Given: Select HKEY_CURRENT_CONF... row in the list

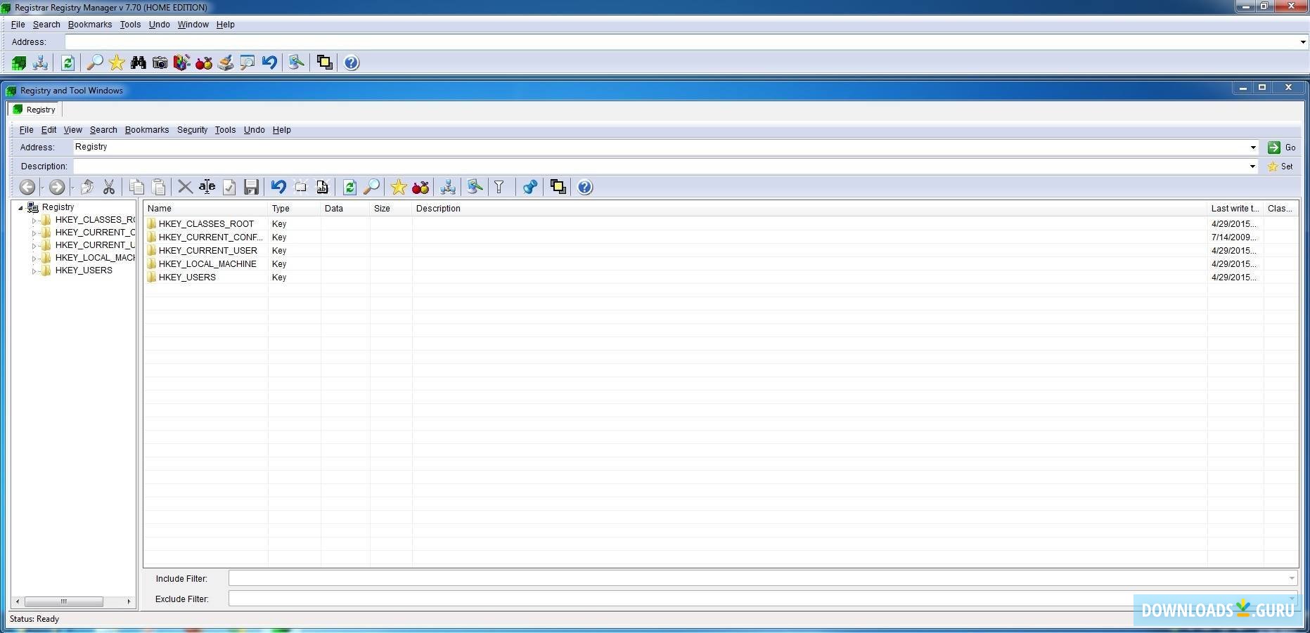Looking at the screenshot, I should click(x=721, y=237).
